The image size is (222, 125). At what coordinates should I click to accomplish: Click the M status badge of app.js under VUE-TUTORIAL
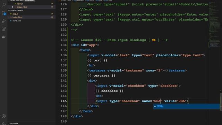coord(52,14)
